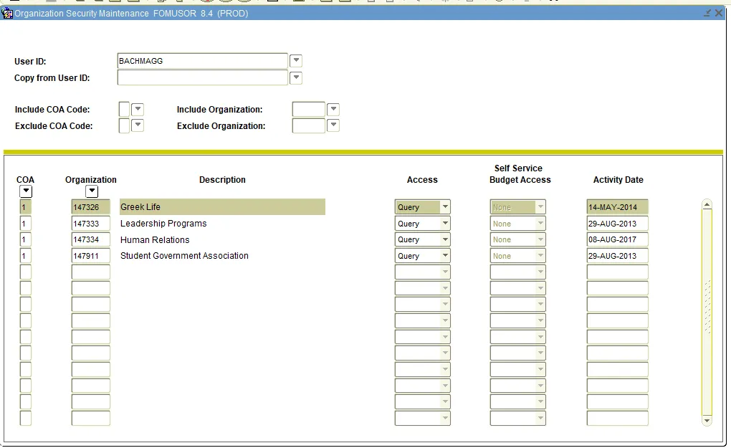
Task: Select the organization code 147334 field
Action: tap(90, 239)
